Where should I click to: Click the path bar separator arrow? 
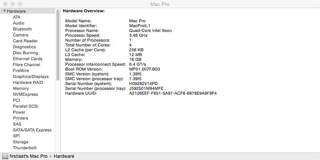(x=51, y=156)
